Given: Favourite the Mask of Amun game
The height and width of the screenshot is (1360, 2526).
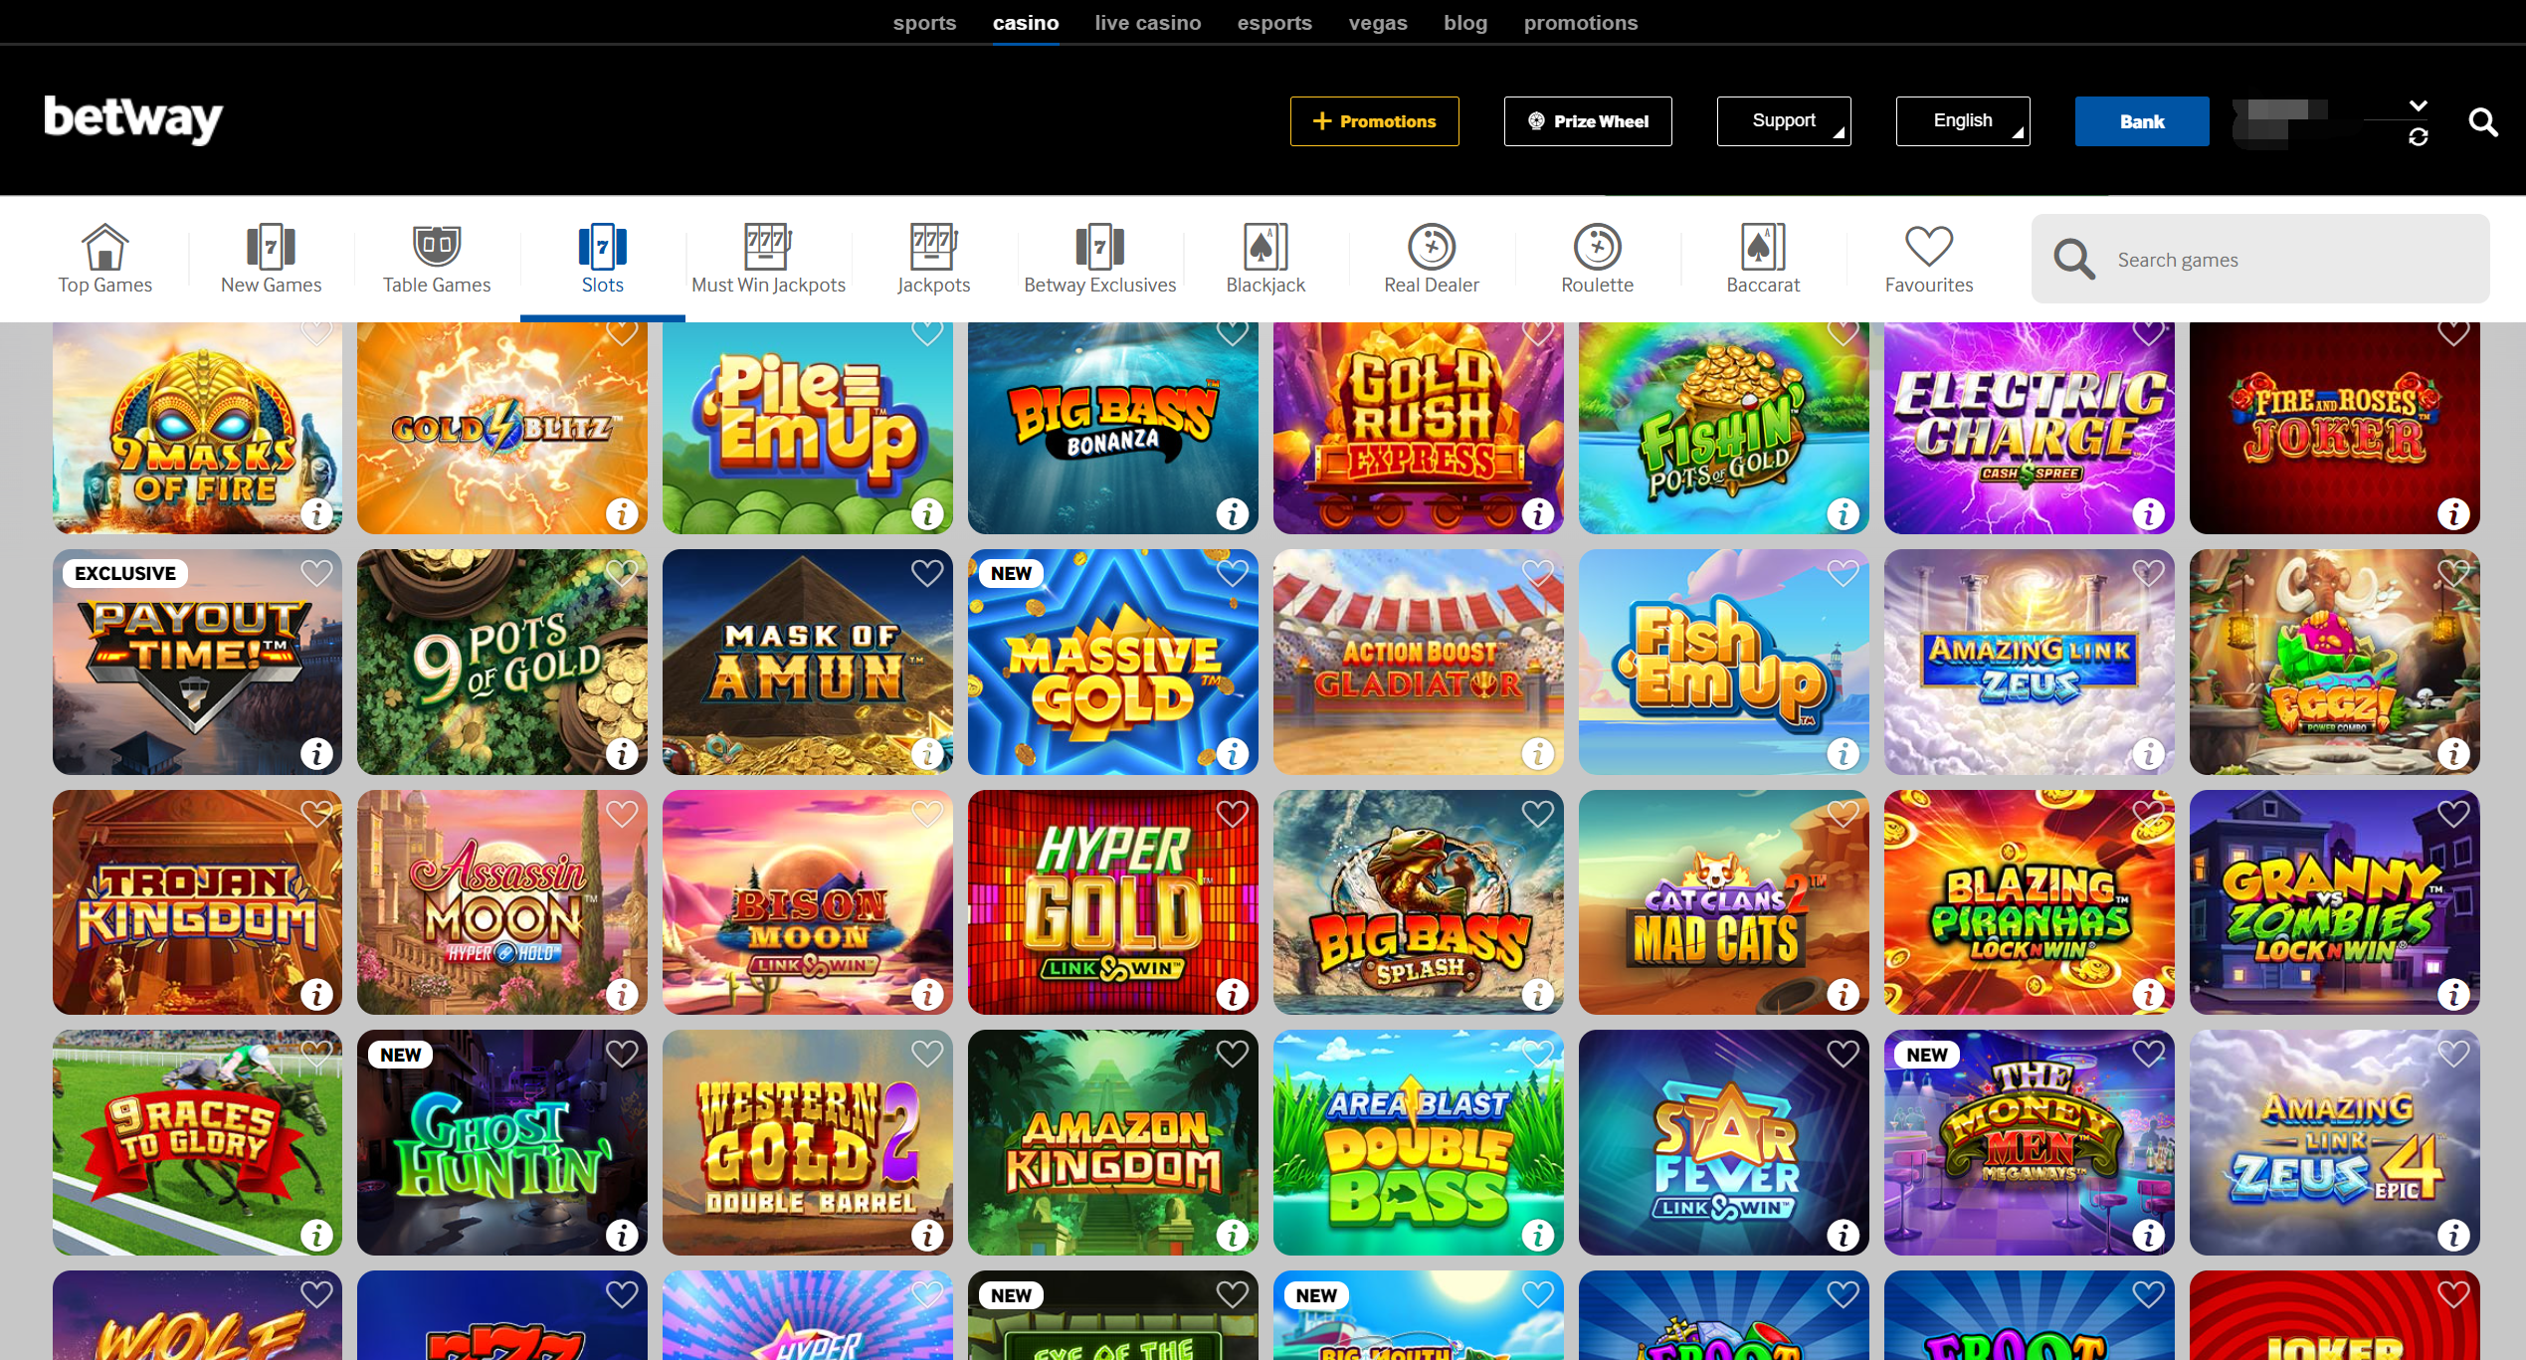Looking at the screenshot, I should 926,573.
